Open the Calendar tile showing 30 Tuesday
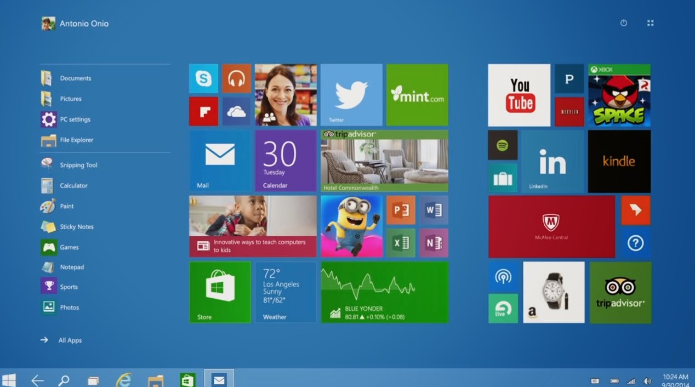 (x=286, y=161)
